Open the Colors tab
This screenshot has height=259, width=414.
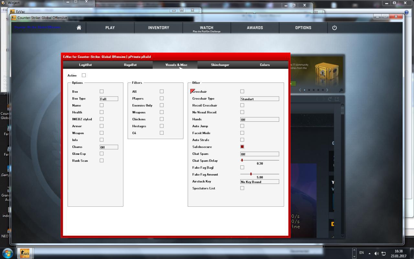coord(265,65)
